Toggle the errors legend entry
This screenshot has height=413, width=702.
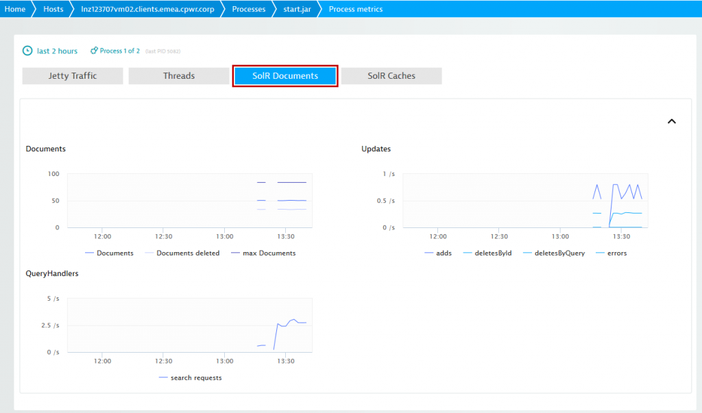pyautogui.click(x=611, y=253)
